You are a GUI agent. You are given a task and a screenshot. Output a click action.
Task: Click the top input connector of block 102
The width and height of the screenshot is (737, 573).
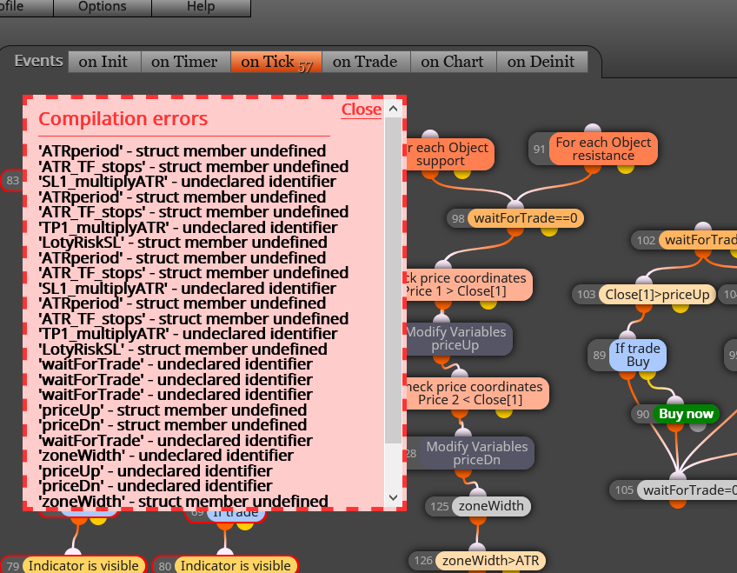[x=703, y=228]
